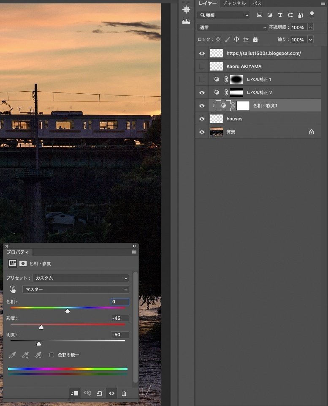Open the 塗り fill slider arrow
This screenshot has height=406, width=328.
[310, 39]
